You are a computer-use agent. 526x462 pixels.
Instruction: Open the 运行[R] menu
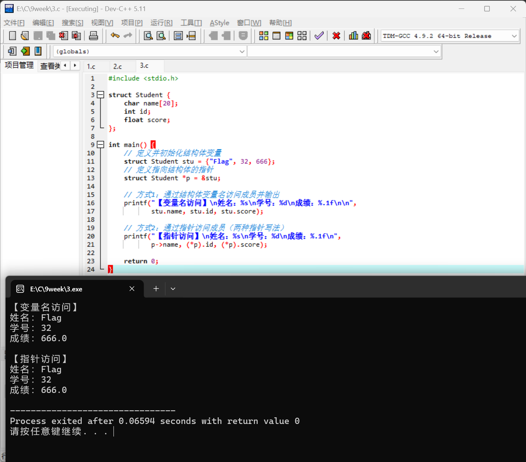point(162,23)
